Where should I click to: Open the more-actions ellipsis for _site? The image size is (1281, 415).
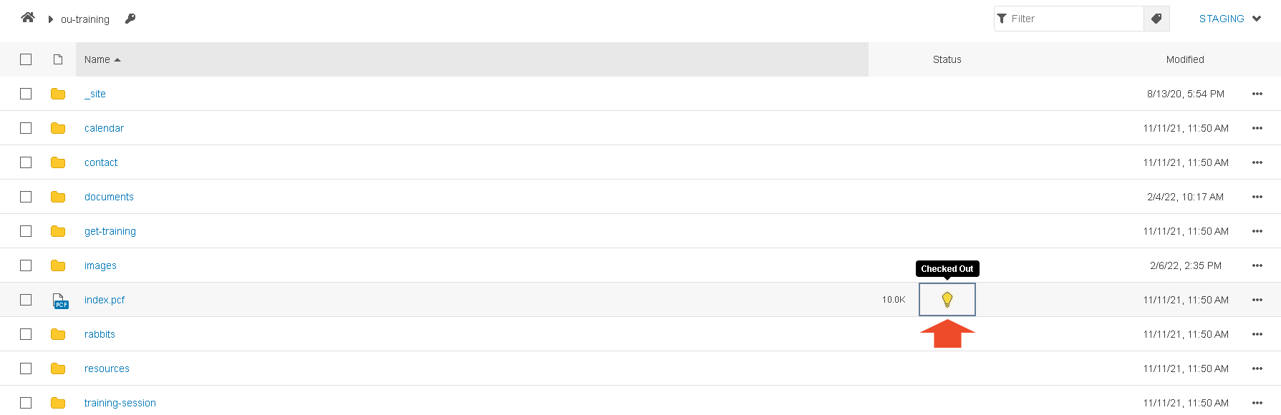click(x=1257, y=94)
